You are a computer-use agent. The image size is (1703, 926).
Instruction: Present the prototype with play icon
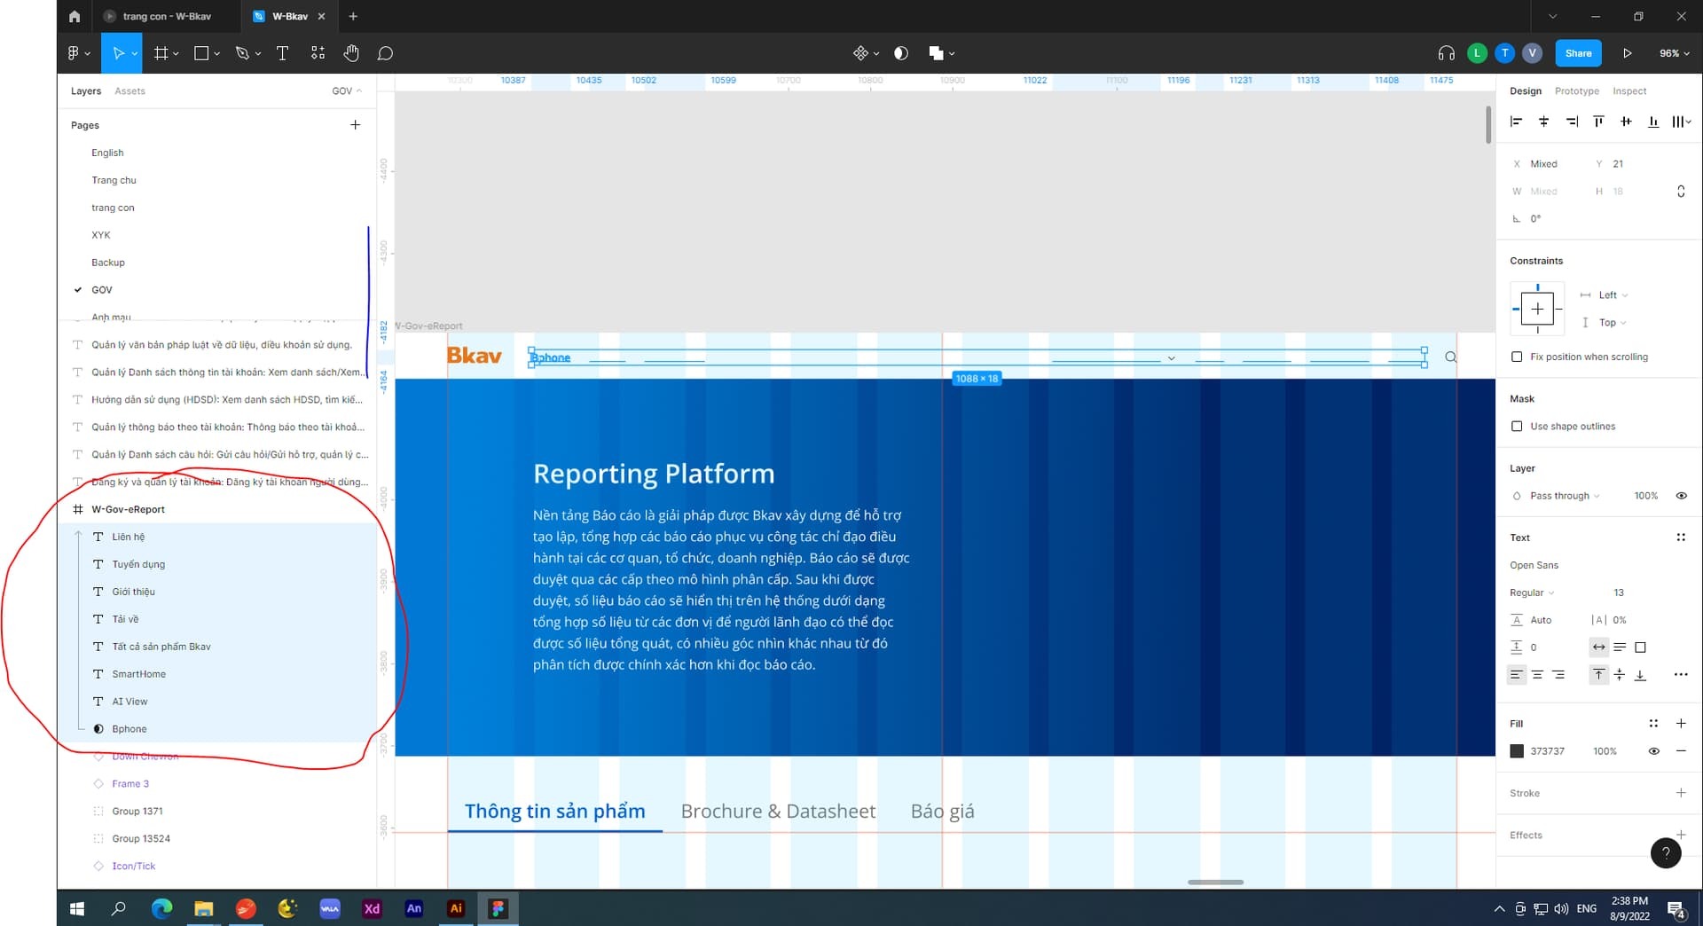1628,53
